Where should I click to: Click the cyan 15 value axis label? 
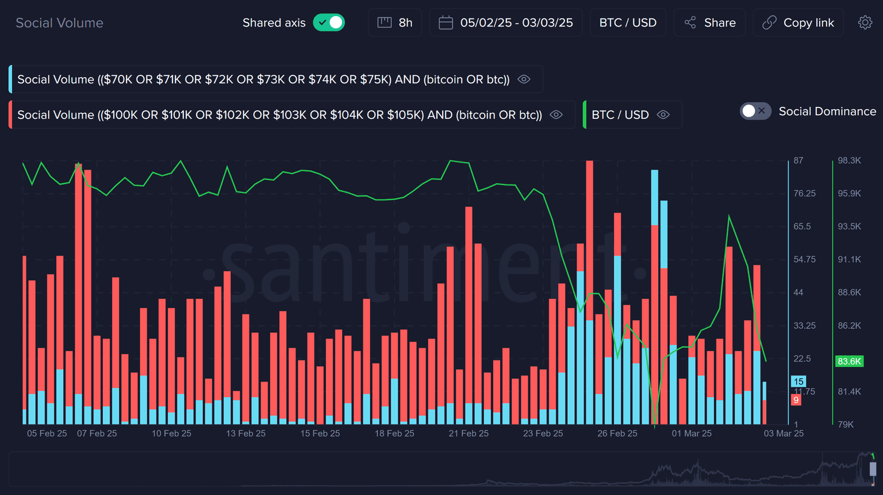click(798, 382)
